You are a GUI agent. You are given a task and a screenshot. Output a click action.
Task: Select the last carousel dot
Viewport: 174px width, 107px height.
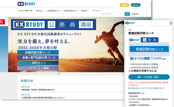(x=99, y=74)
